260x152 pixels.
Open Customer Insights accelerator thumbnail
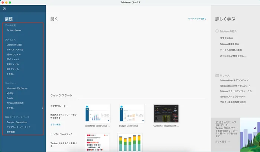[x=166, y=114]
